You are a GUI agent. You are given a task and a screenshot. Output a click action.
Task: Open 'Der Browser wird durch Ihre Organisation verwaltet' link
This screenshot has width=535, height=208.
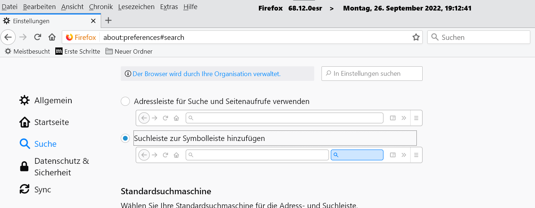[207, 74]
